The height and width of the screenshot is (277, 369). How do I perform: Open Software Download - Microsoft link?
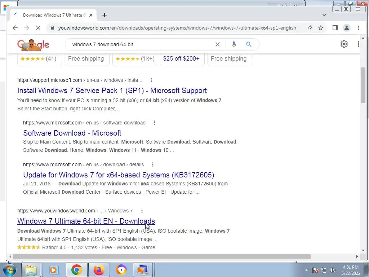coord(72,133)
